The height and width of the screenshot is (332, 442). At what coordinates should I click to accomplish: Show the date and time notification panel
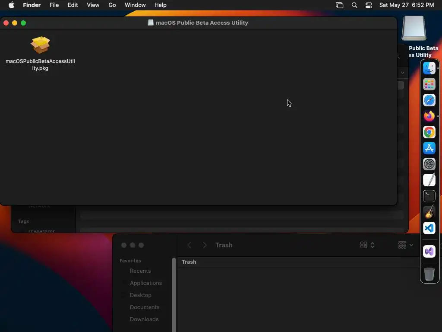coord(407,5)
